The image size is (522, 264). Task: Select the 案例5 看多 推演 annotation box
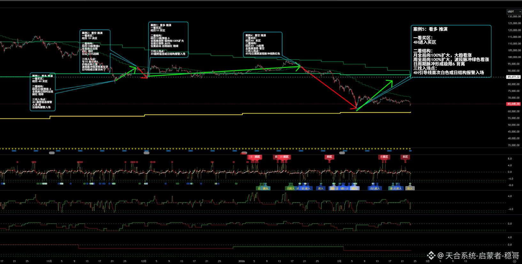point(451,51)
